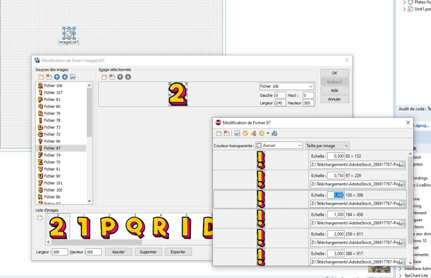Click the browse icon on the 1,000 scale path
This screenshot has width=431, height=278.
click(402, 204)
